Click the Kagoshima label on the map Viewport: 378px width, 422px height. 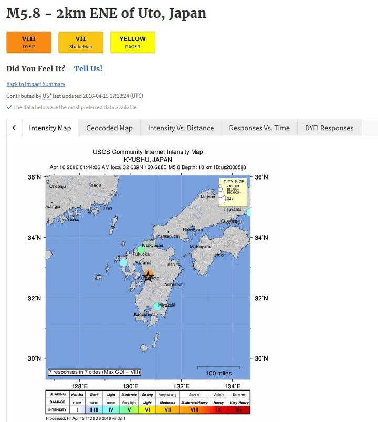click(144, 314)
